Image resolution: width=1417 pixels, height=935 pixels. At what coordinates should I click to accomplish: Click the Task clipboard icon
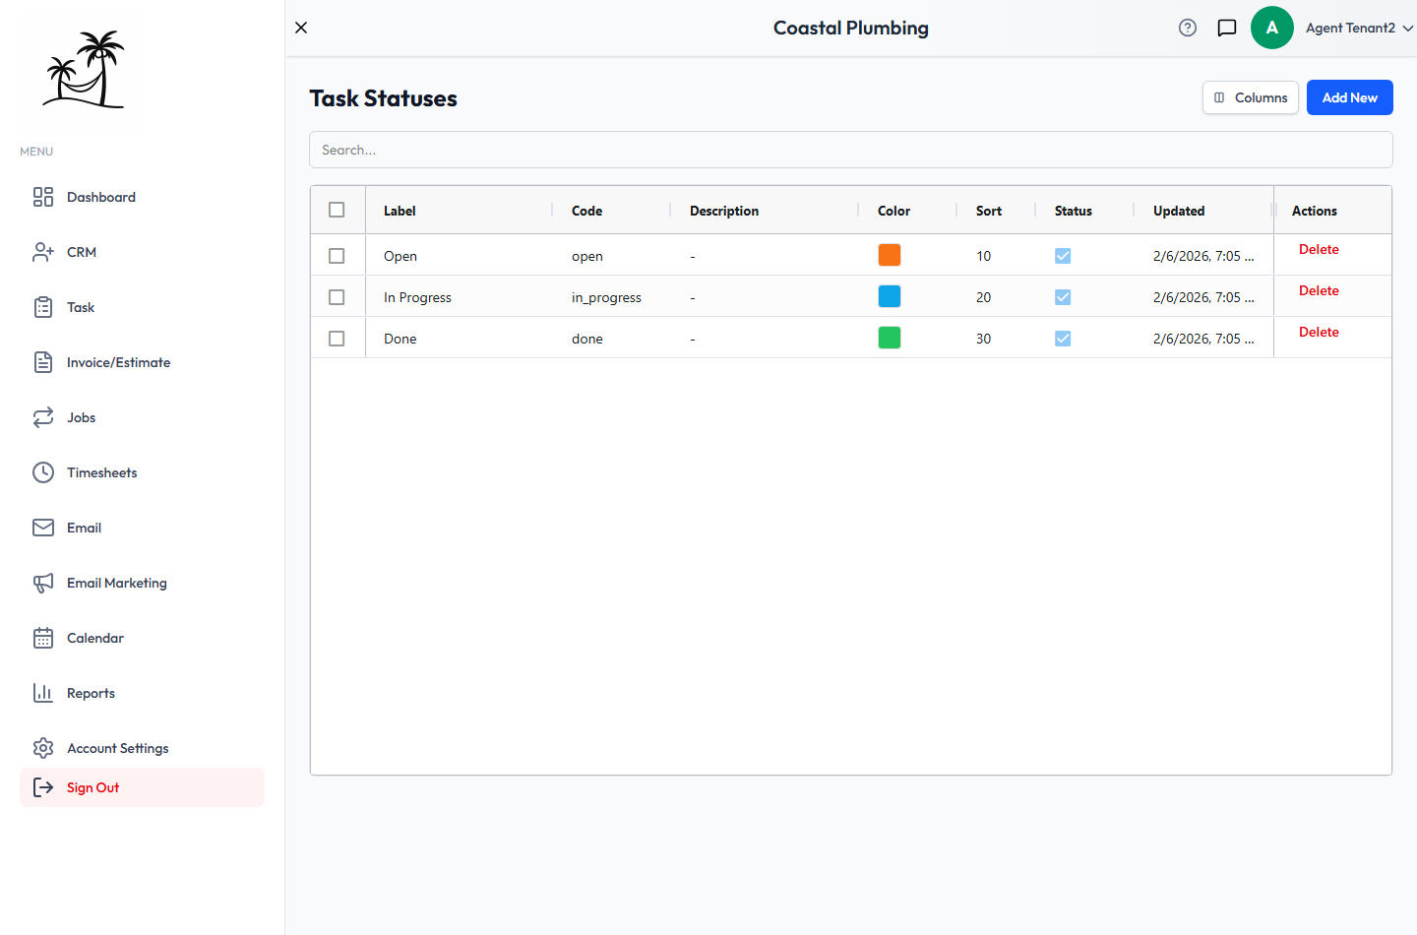[43, 307]
